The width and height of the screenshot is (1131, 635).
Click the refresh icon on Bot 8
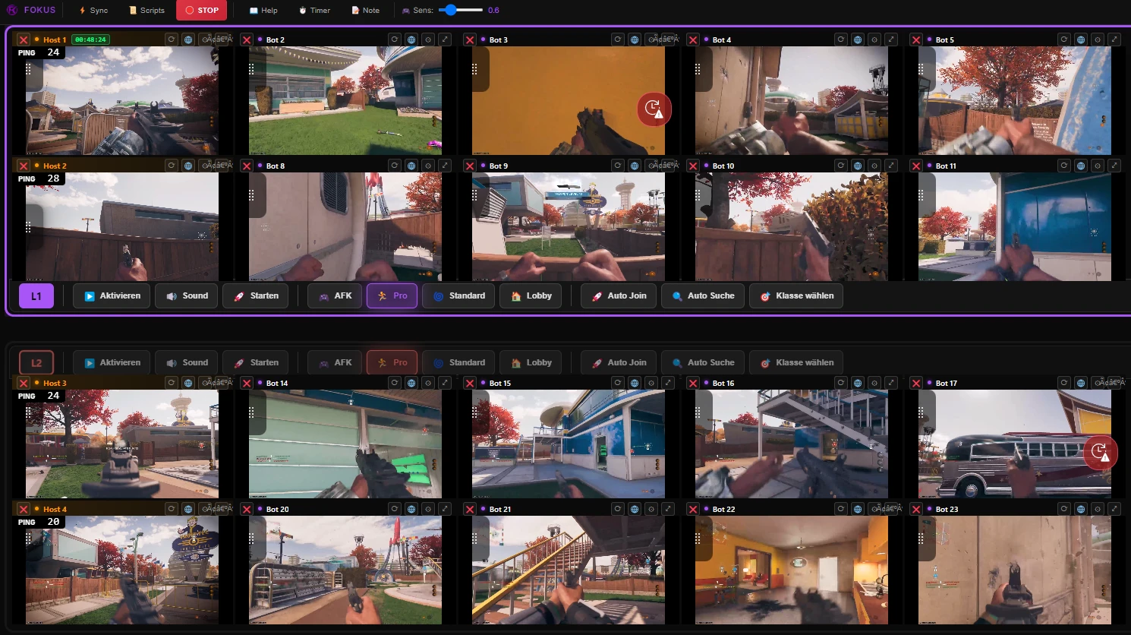(x=395, y=166)
